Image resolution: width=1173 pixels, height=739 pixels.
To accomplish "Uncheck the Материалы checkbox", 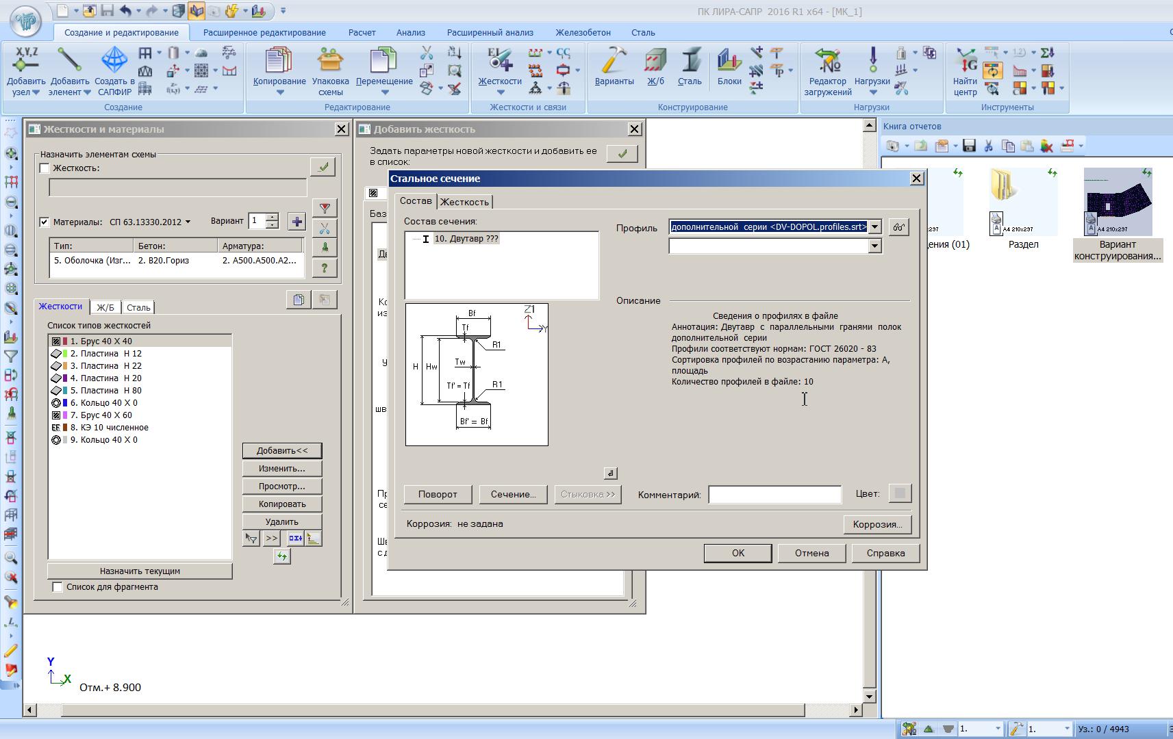I will click(x=45, y=222).
